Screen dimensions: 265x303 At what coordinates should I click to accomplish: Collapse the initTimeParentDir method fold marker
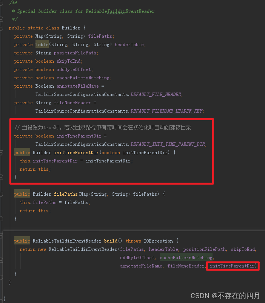(x=1, y=153)
